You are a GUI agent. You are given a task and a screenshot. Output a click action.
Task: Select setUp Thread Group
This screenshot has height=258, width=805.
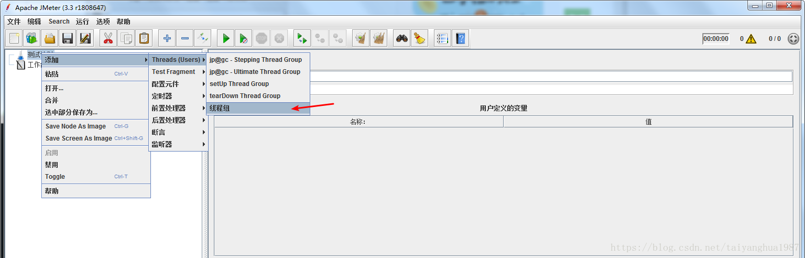258,84
